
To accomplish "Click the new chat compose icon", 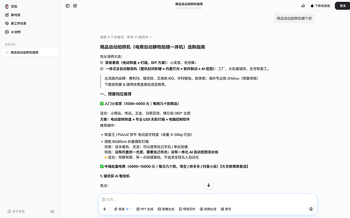I will pos(75,6).
